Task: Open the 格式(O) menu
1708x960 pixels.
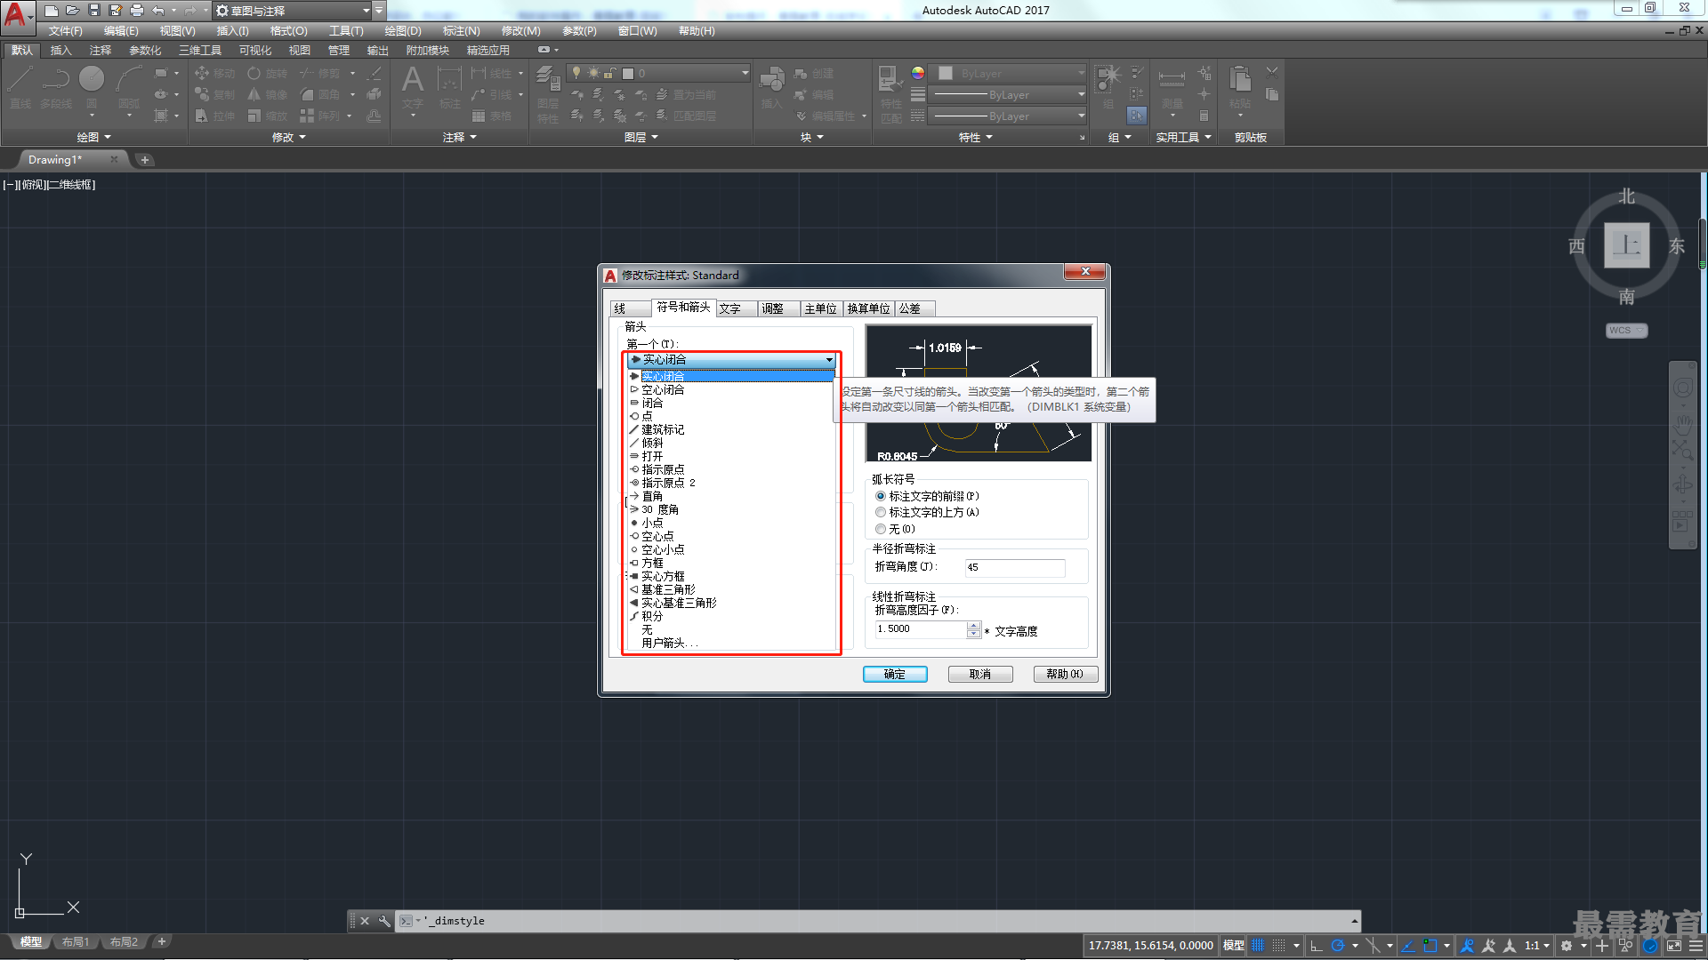Action: coord(288,31)
